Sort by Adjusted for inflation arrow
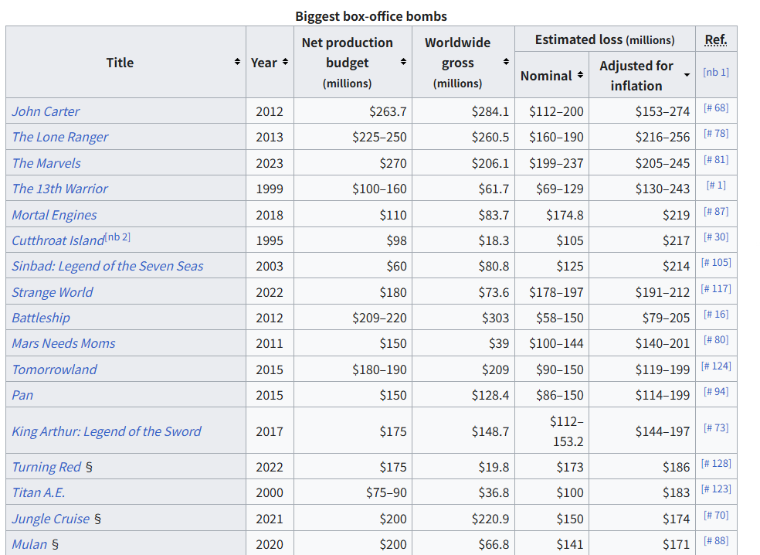760x555 pixels. (x=687, y=75)
